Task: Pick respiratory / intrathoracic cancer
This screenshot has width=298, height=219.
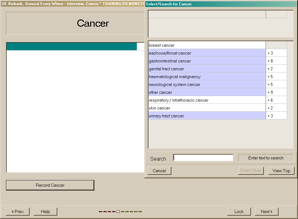Action: coord(207,100)
